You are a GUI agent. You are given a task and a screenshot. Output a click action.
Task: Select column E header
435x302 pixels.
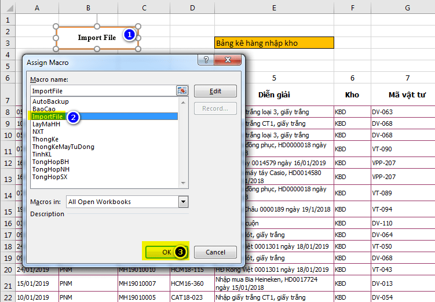274,8
